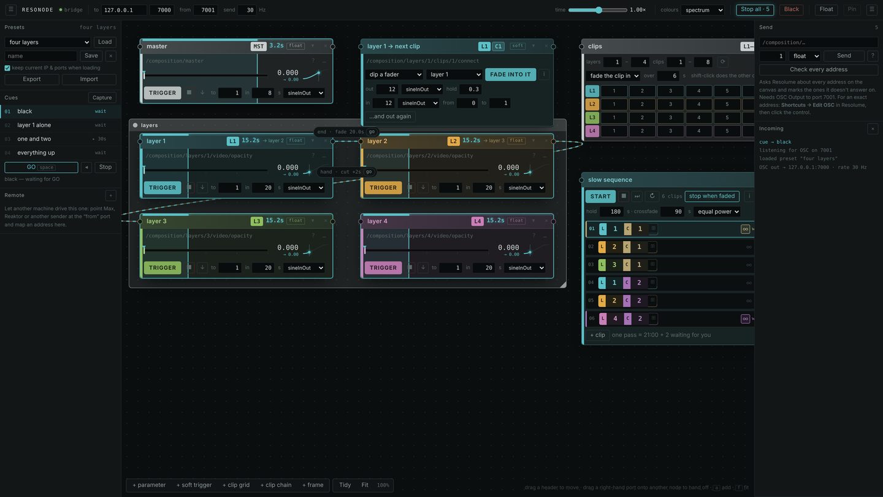The width and height of the screenshot is (883, 497).
Task: Click the loop icon in slow sequence
Action: pyautogui.click(x=652, y=196)
